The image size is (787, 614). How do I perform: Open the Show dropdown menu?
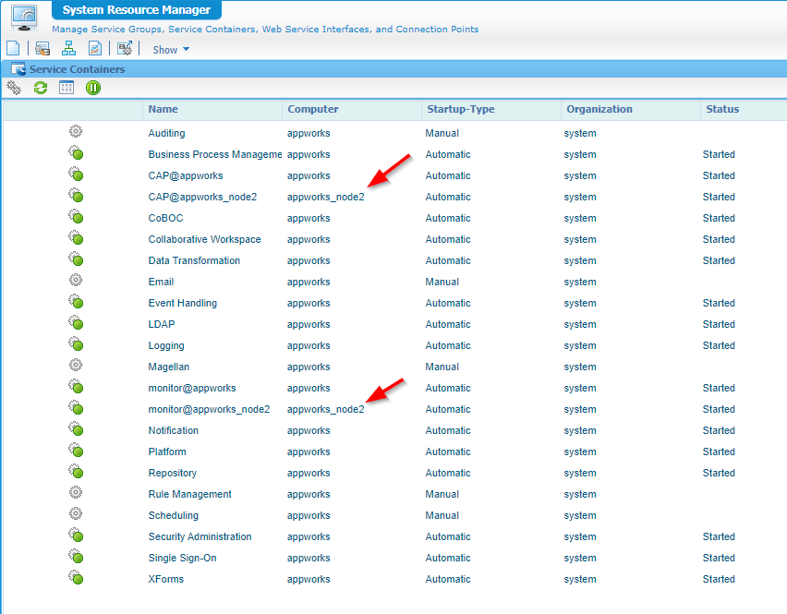(x=171, y=50)
